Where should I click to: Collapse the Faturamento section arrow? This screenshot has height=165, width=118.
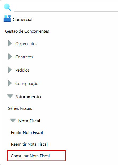tap(10, 96)
